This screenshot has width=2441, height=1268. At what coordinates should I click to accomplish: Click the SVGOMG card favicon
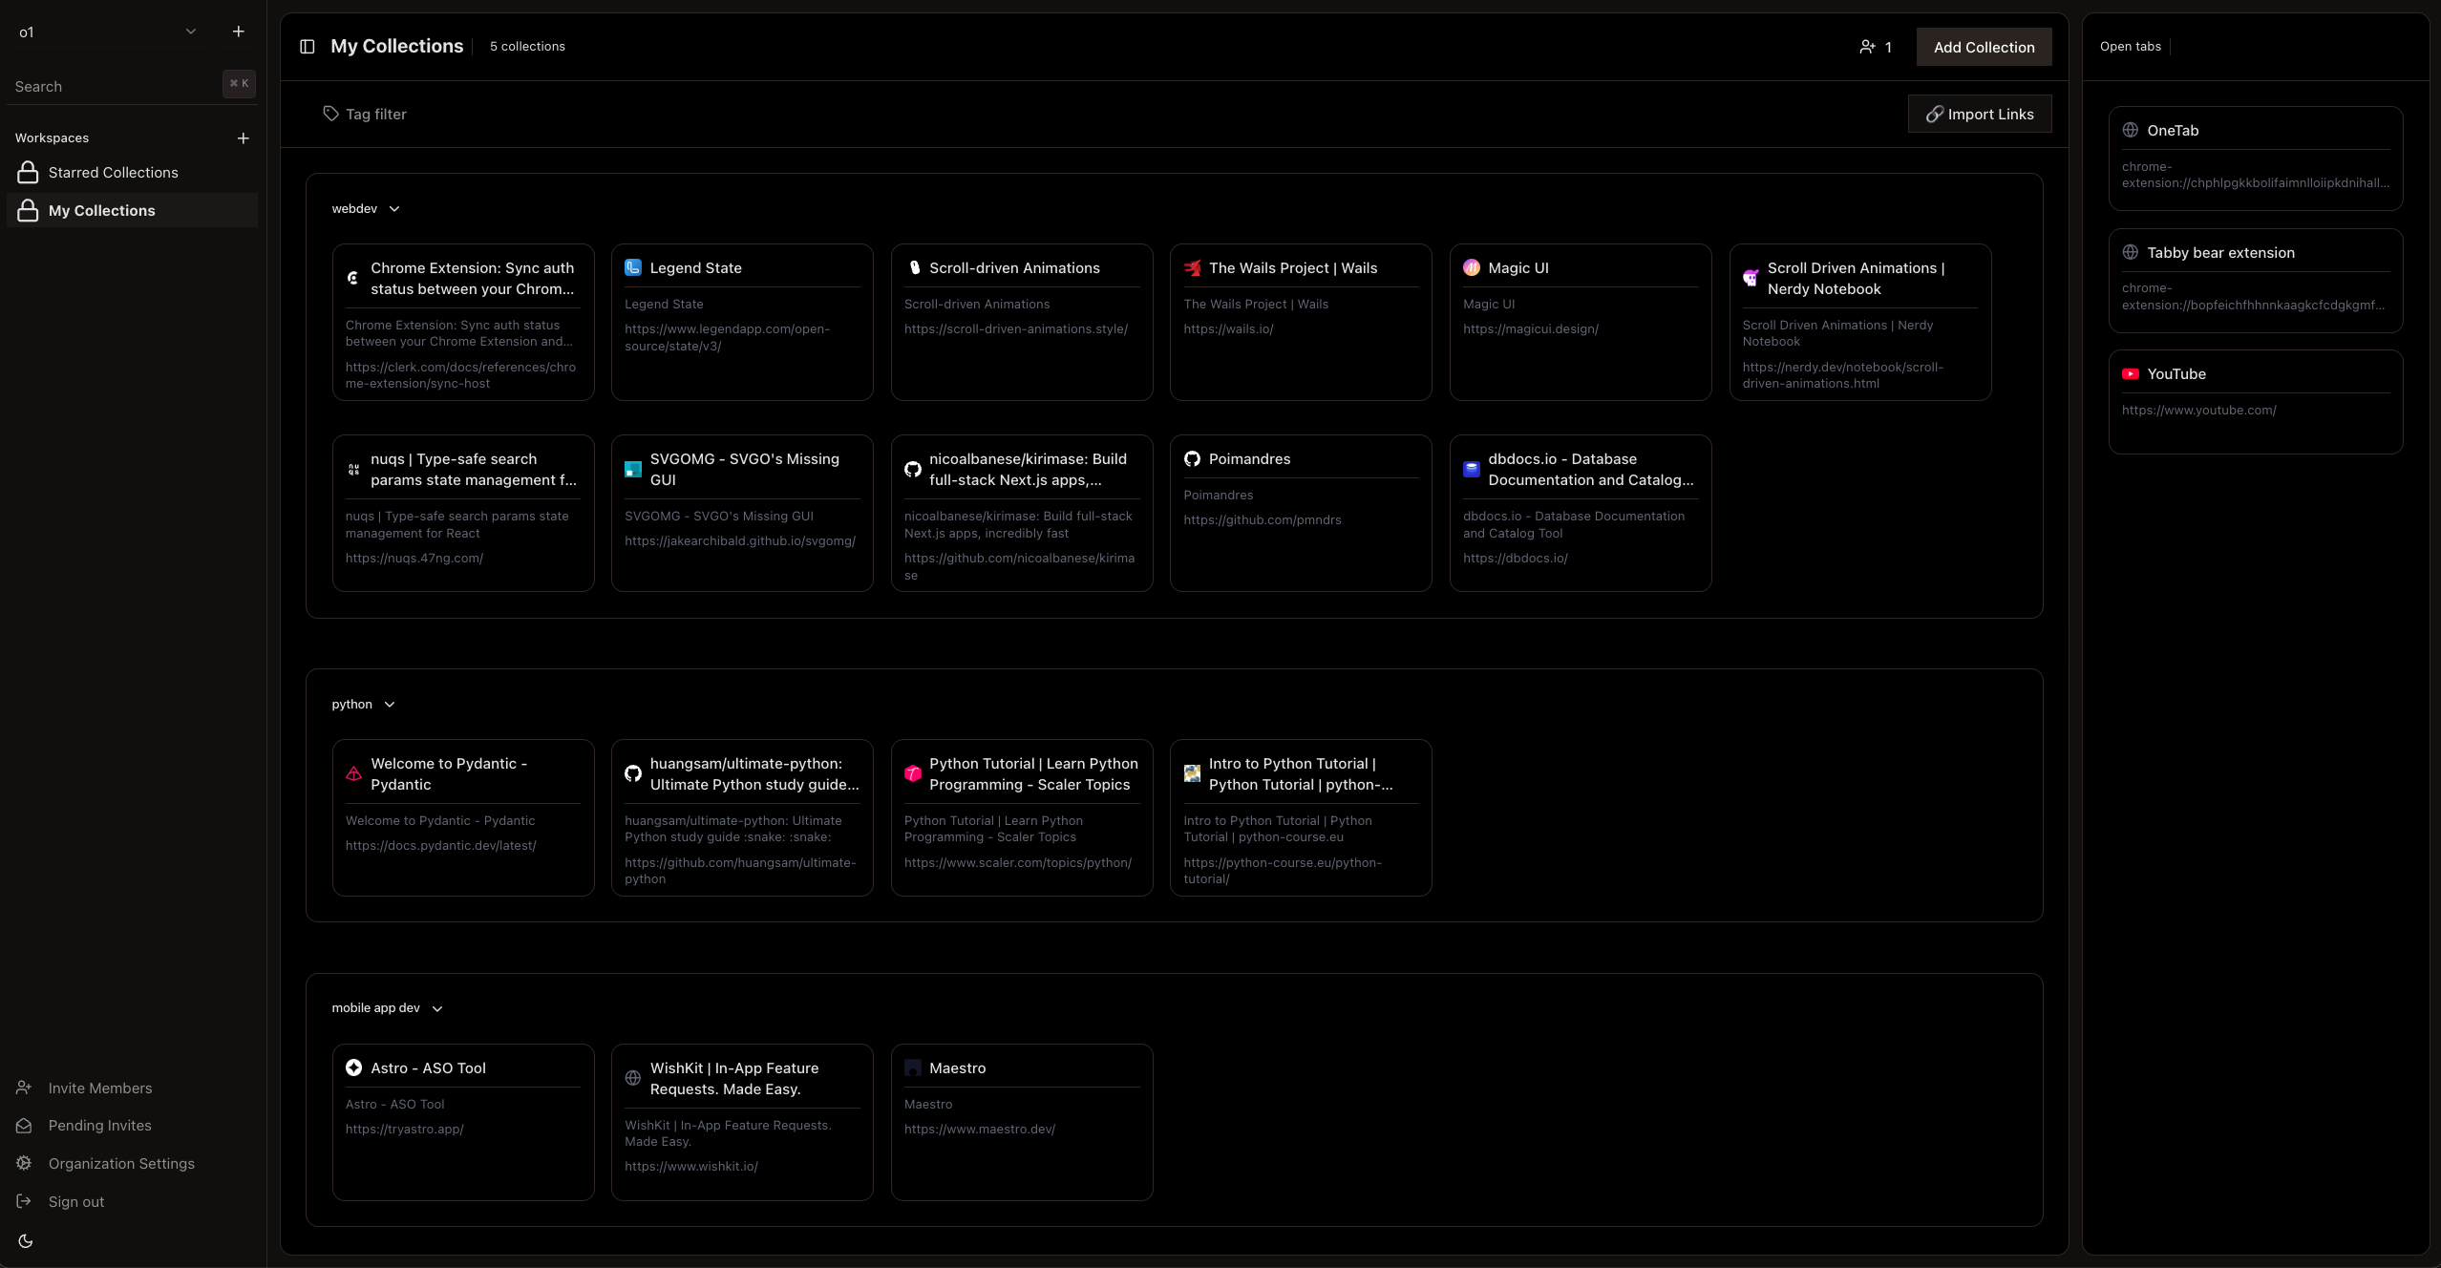[633, 470]
